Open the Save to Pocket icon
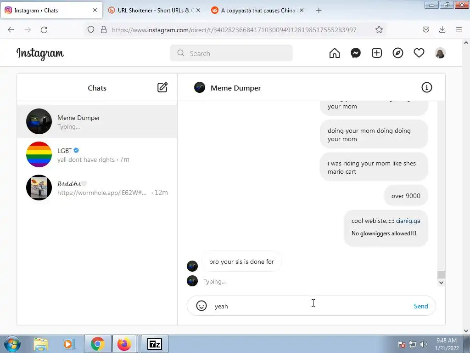This screenshot has width=470, height=353. [x=426, y=29]
